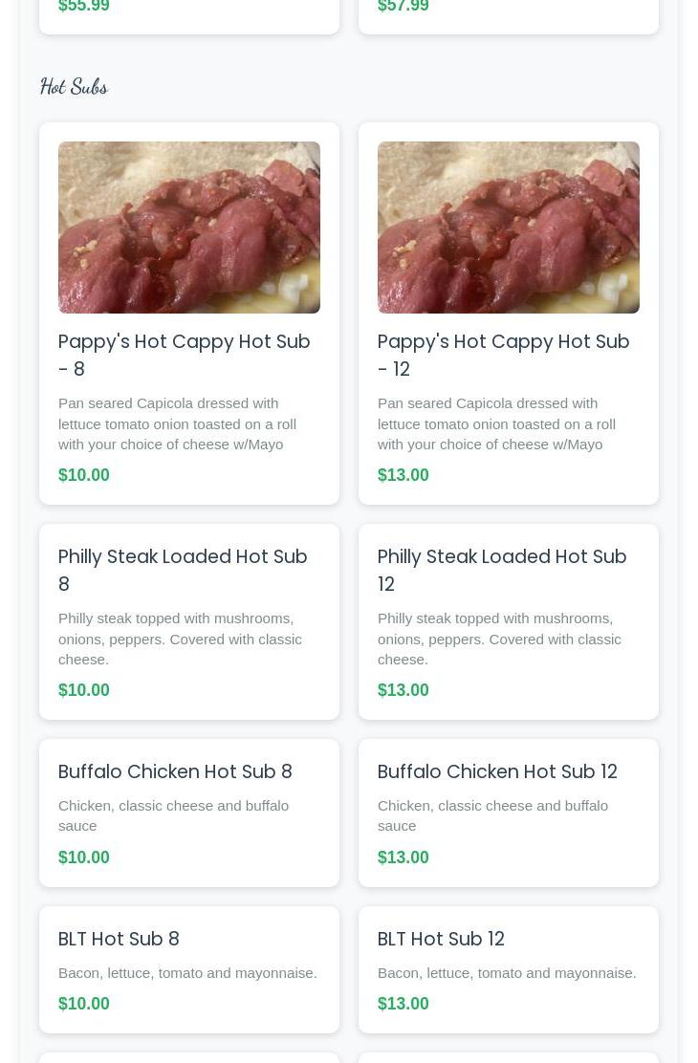Viewport: 698px width, 1063px height.
Task: Open Pappy's Hot Cappy Hot Sub - 12 photo
Action: click(509, 228)
